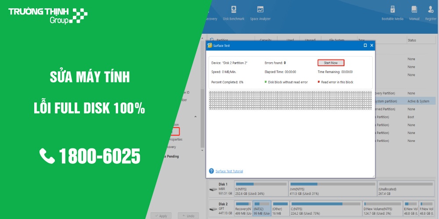Click the Apply button
439x219 pixels.
pos(161,216)
